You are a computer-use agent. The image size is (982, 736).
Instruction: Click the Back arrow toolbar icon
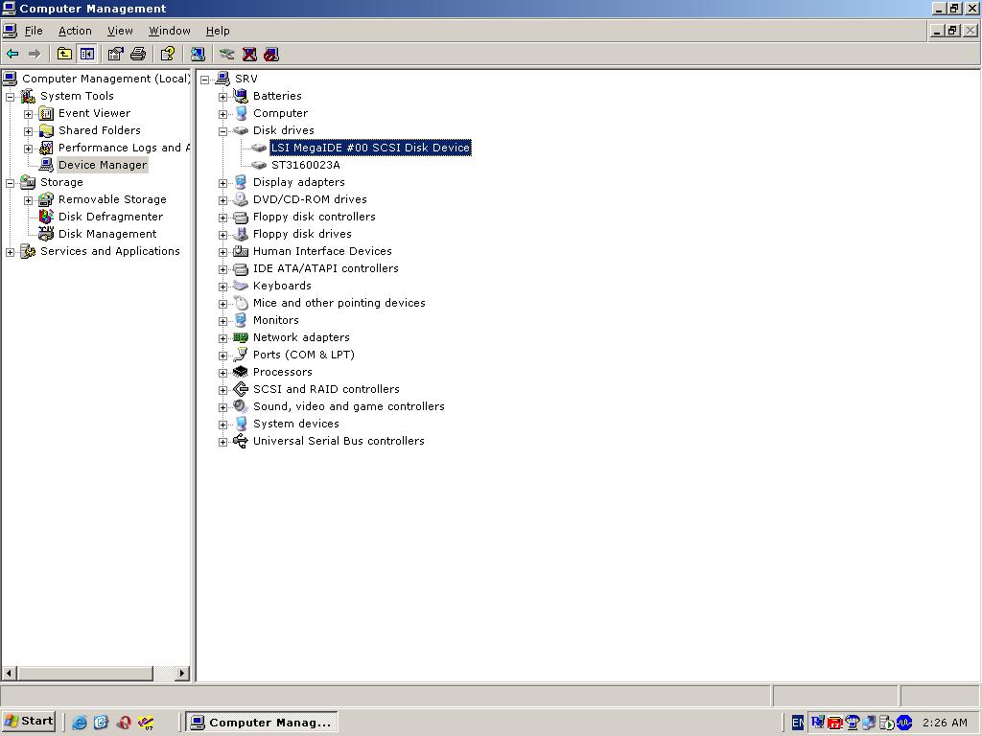pos(12,55)
